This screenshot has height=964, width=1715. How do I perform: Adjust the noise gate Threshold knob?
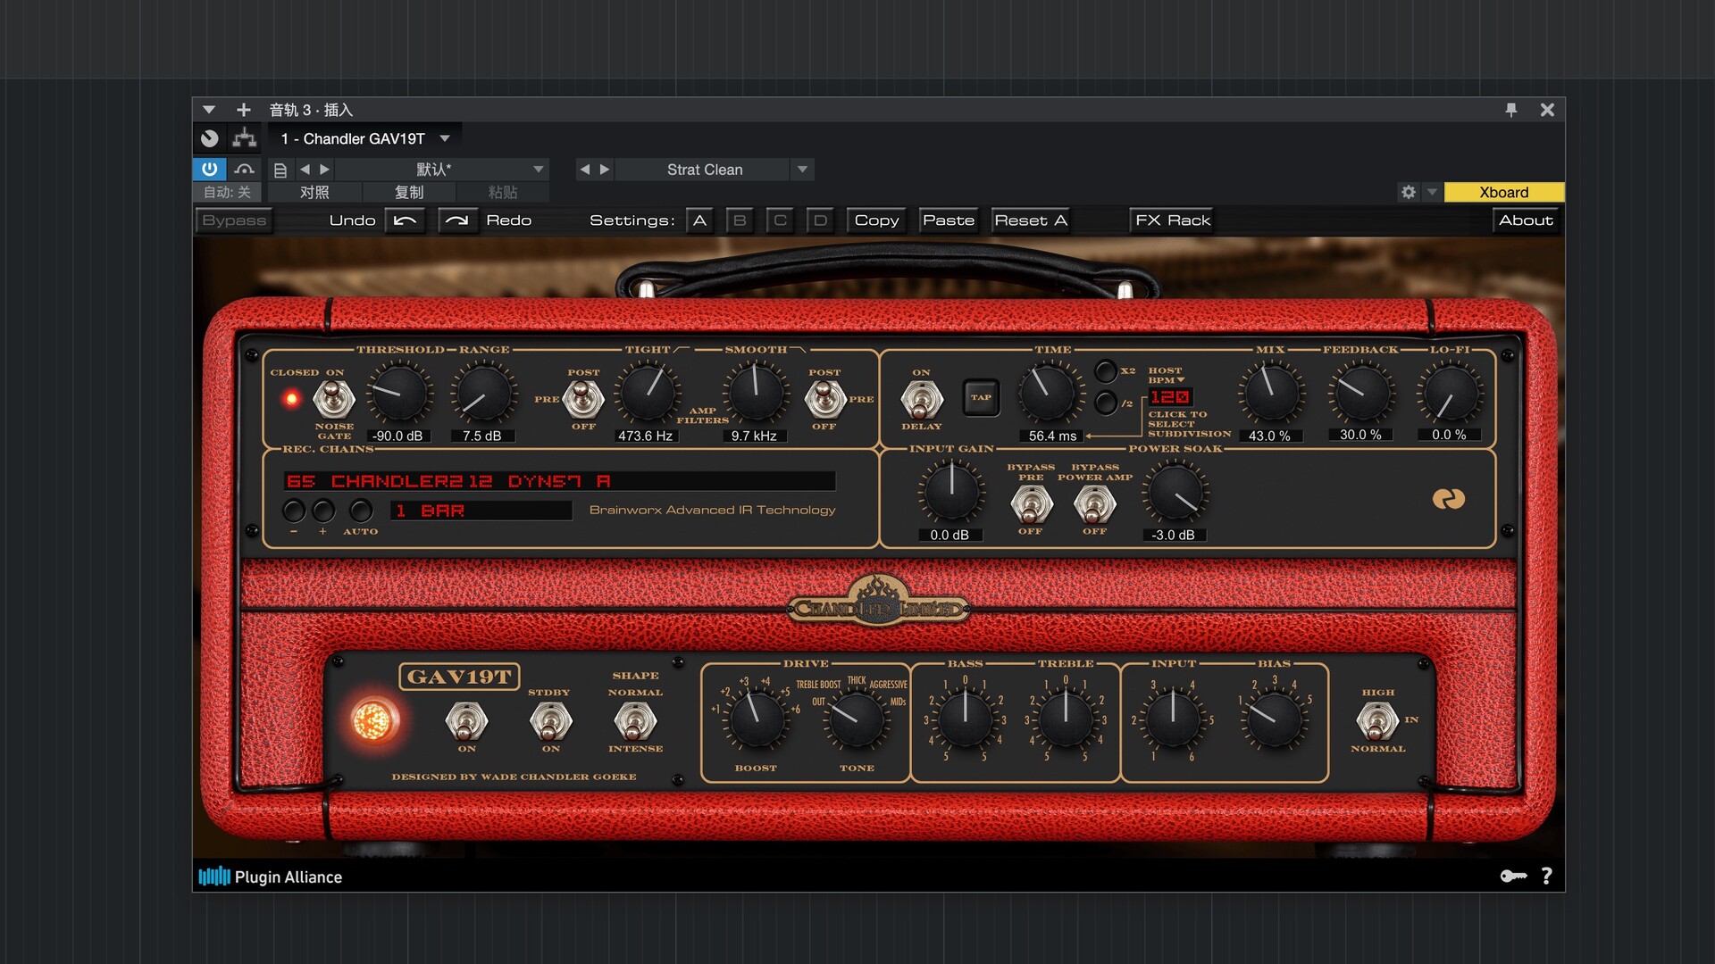(398, 393)
